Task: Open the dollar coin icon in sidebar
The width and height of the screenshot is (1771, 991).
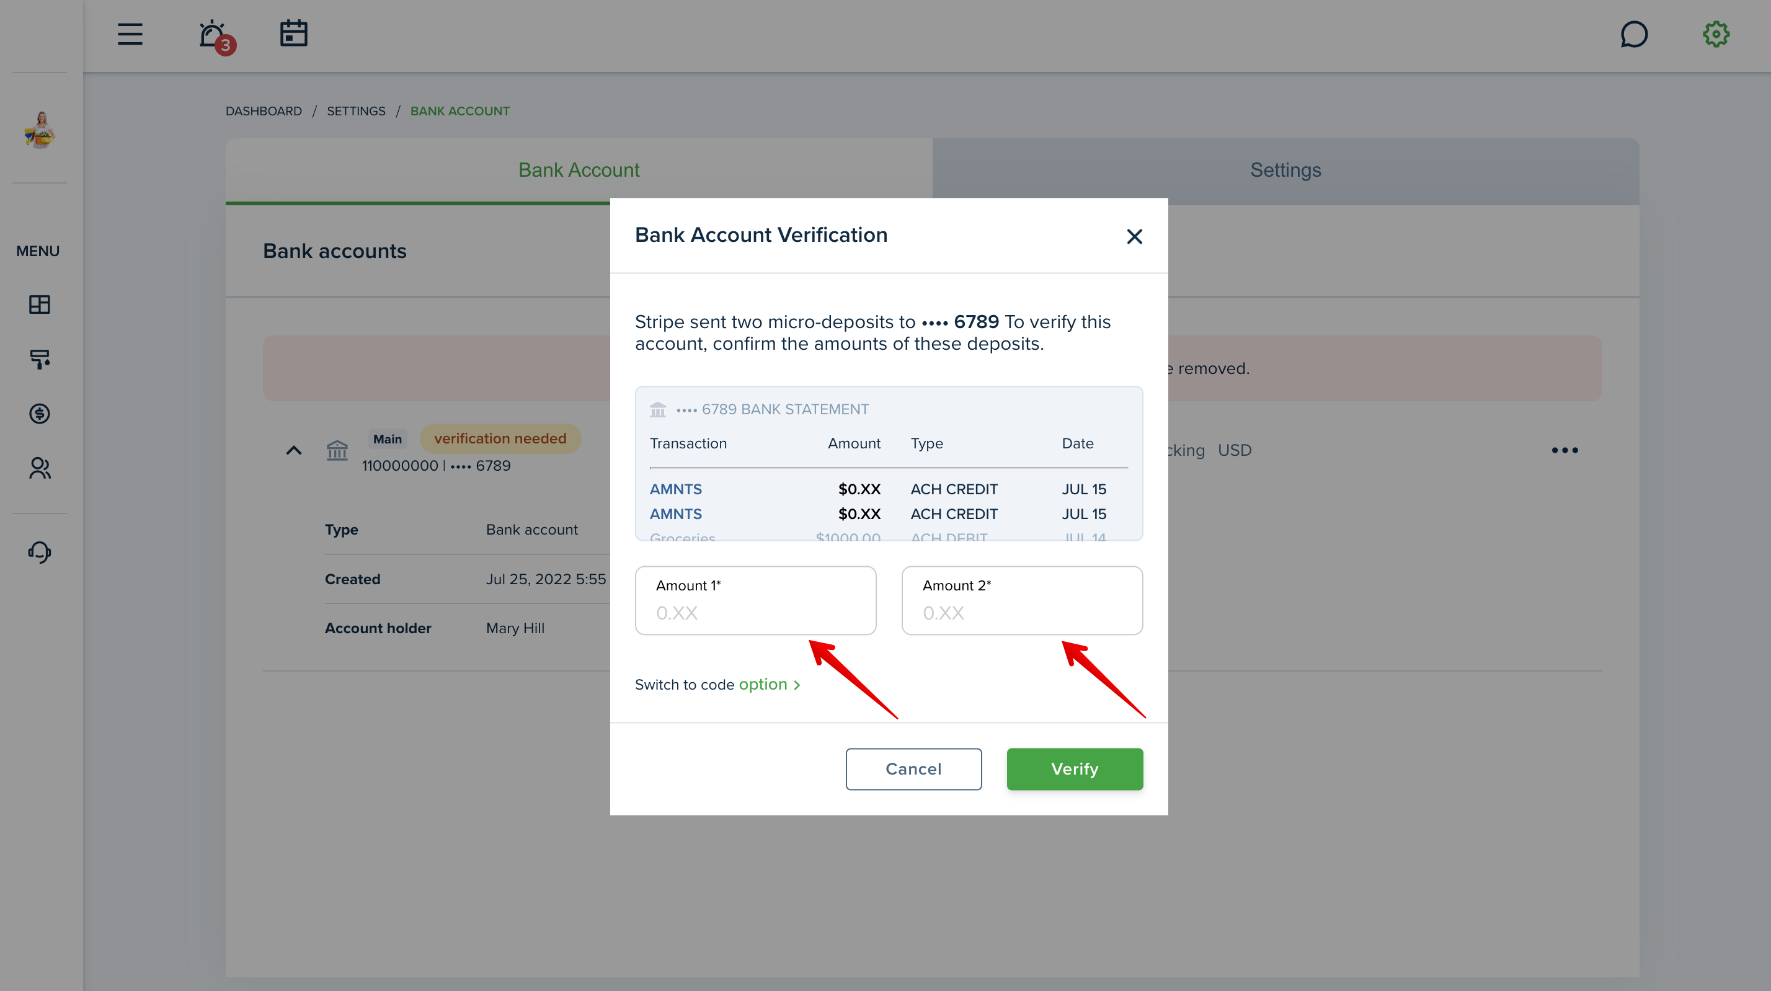Action: click(x=40, y=413)
